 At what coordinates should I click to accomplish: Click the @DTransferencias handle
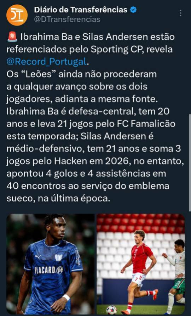click(x=67, y=20)
